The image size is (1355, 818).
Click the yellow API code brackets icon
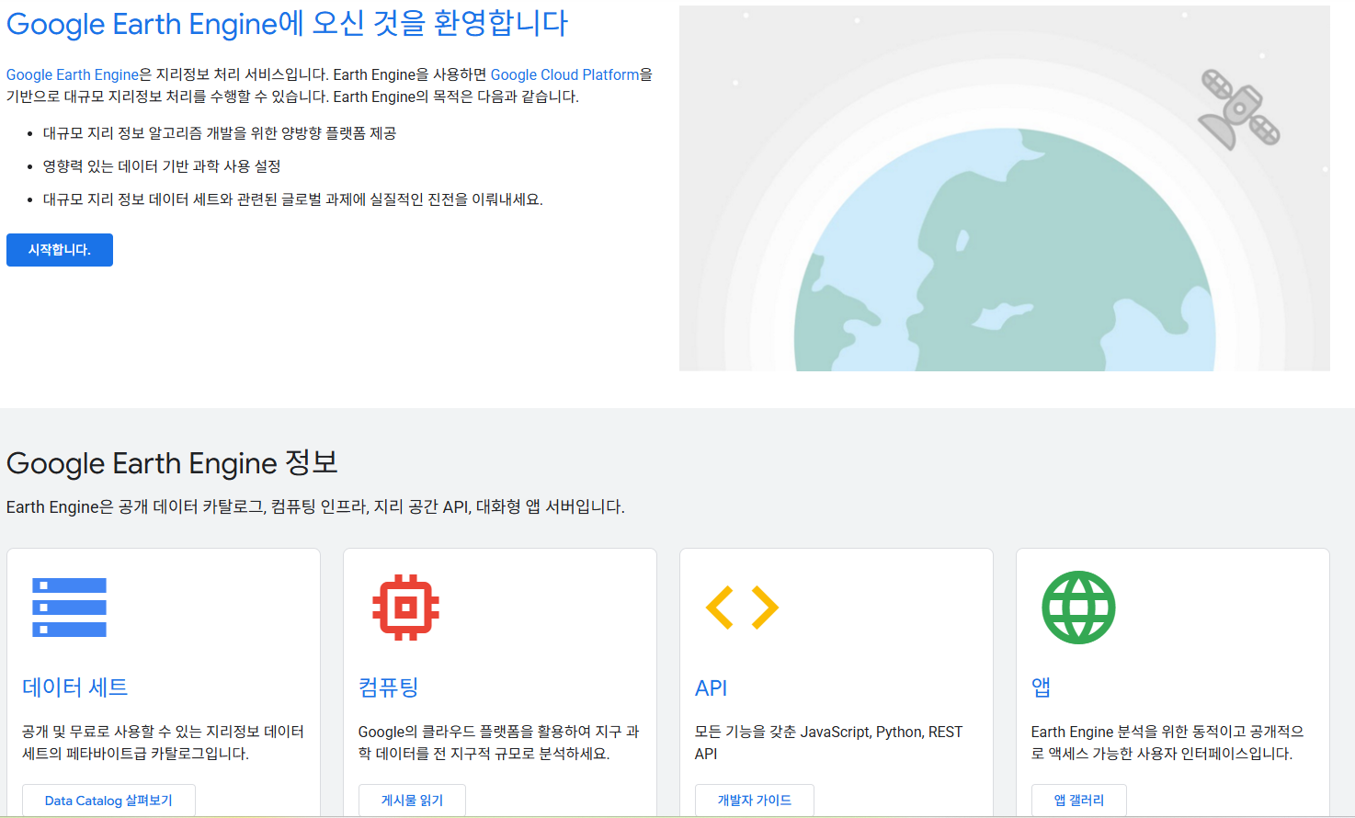(742, 608)
